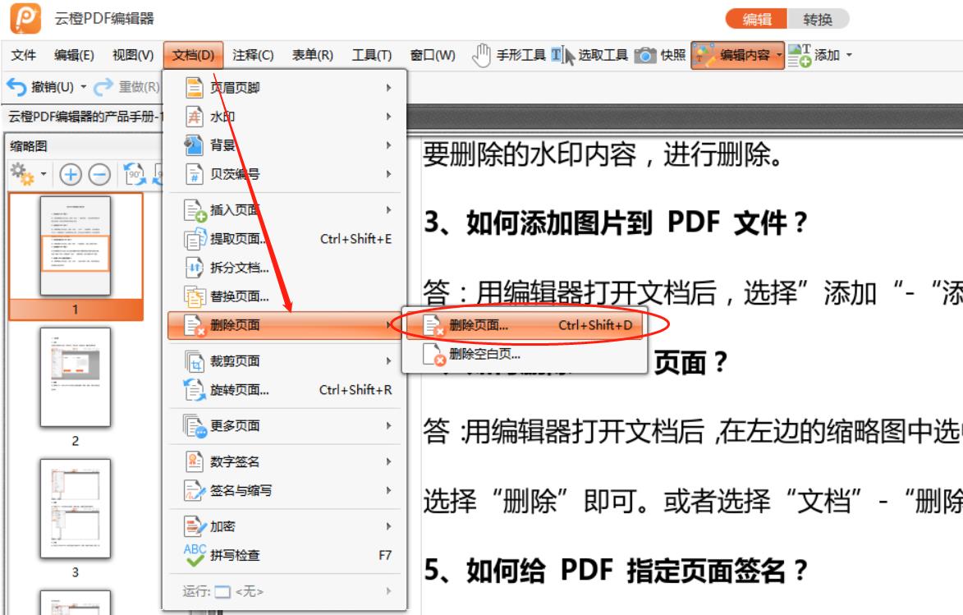Viewport: 963px width, 615px height.
Task: Expand the 页眉页脚 submenu arrow
Action: [389, 88]
